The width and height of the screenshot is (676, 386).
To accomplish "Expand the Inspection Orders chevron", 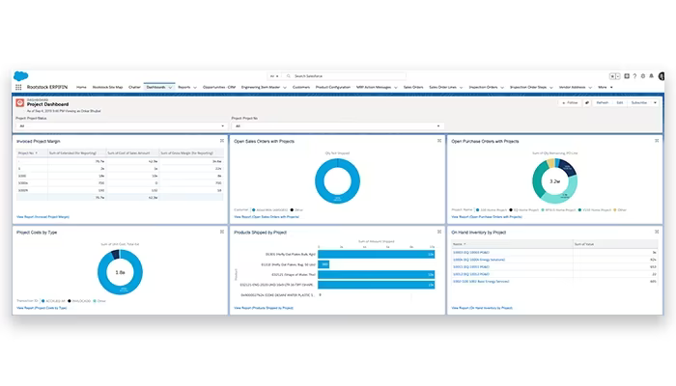I will click(x=502, y=88).
